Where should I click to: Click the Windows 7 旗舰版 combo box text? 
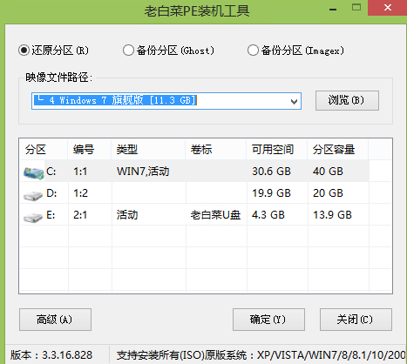(x=115, y=100)
